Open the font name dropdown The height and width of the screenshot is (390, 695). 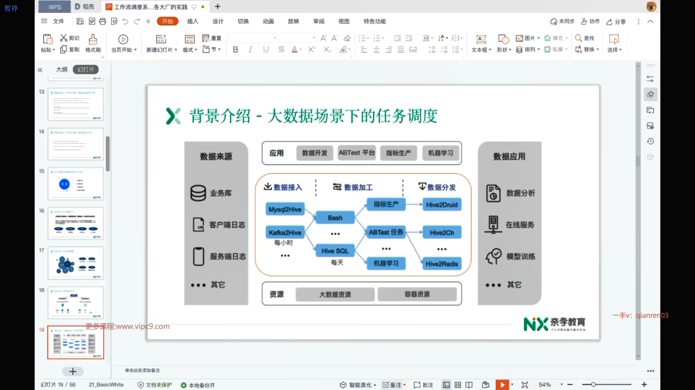(275, 38)
